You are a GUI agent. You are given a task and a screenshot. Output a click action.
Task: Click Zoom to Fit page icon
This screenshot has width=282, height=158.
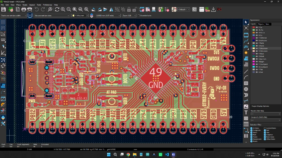(75, 9)
